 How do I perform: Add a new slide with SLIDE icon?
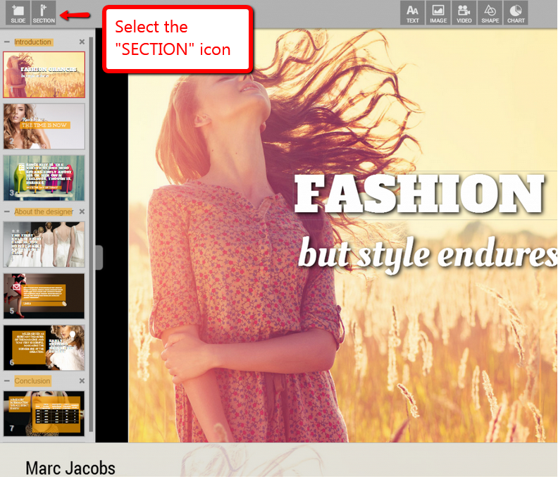point(18,13)
